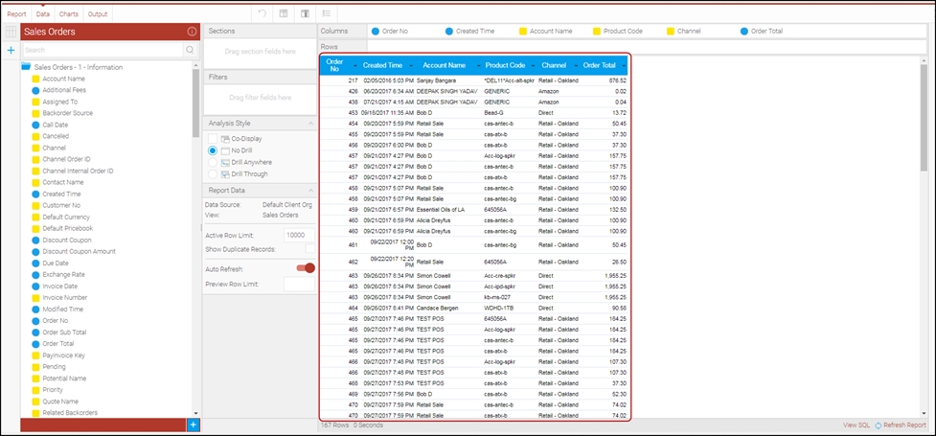Image resolution: width=936 pixels, height=436 pixels.
Task: Open the Account Name column header dropdown
Action: (477, 65)
